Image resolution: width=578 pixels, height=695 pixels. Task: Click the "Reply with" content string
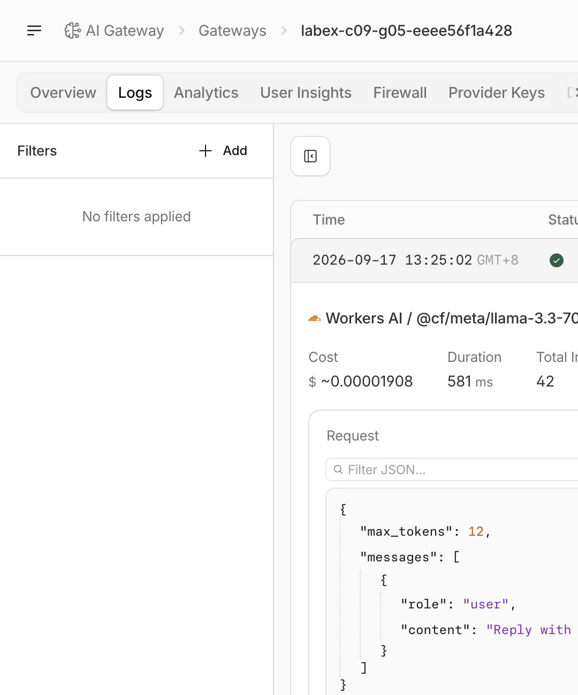coord(529,630)
